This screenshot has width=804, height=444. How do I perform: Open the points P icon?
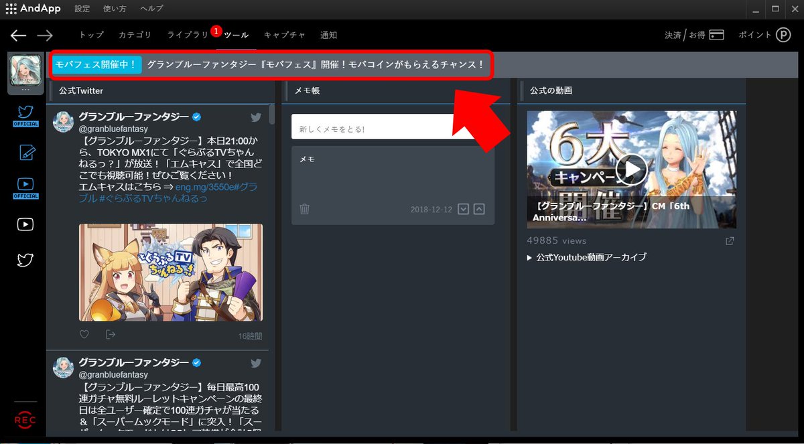(x=783, y=35)
